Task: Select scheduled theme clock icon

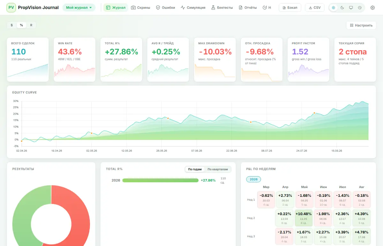Action: (x=360, y=8)
